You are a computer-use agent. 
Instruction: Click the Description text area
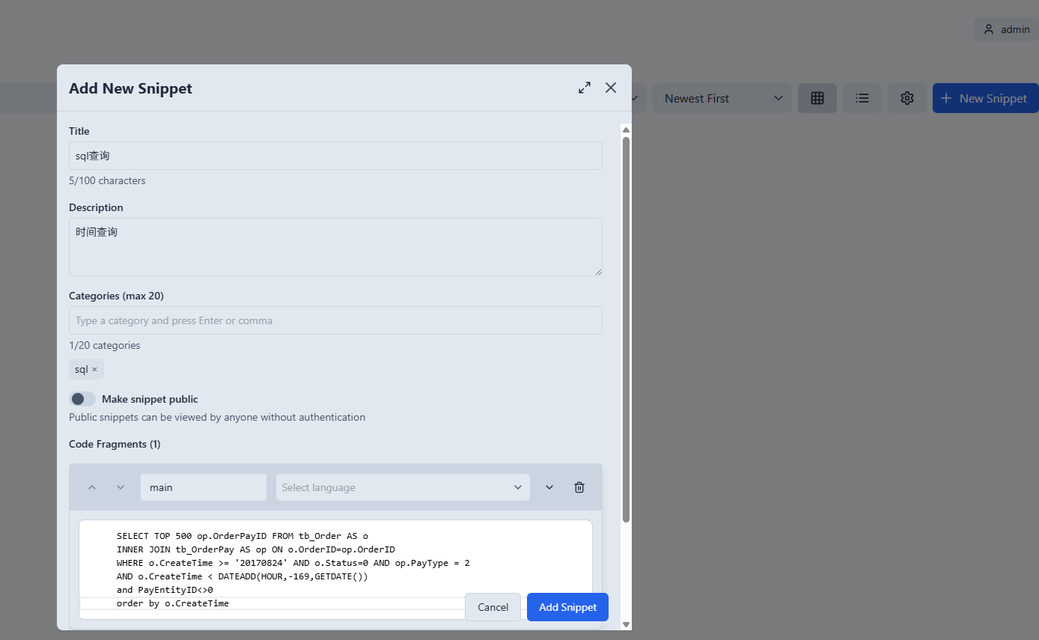335,247
